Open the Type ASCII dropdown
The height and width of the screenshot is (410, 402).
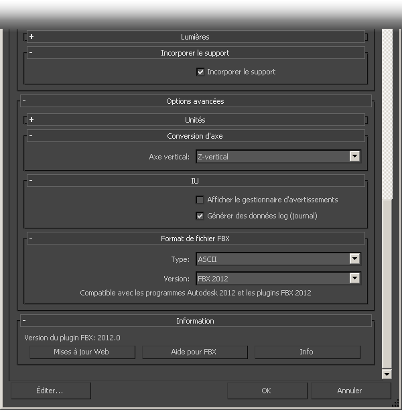pos(279,259)
